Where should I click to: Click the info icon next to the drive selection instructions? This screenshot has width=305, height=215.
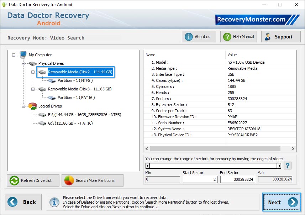[54, 202]
